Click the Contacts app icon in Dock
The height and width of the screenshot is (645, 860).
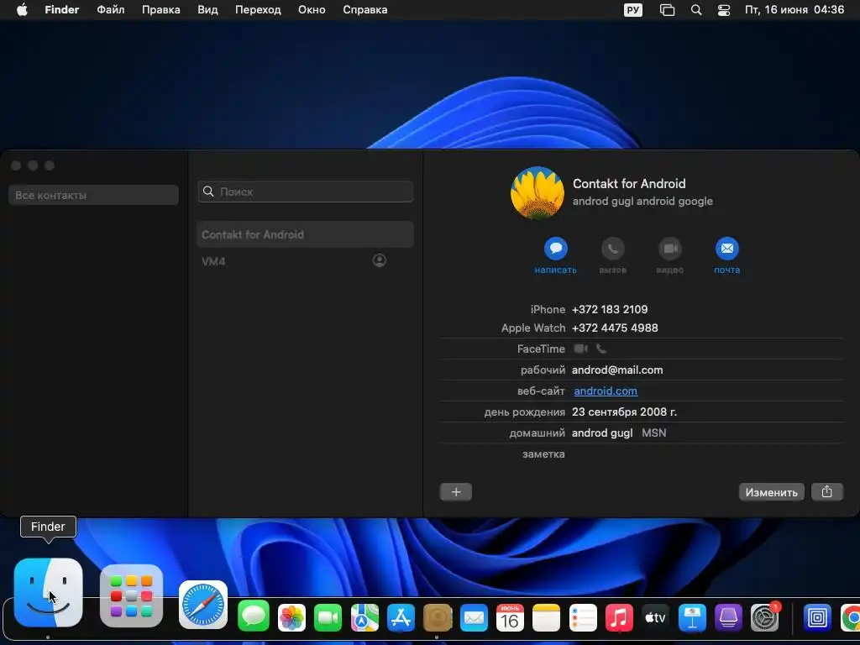point(437,618)
